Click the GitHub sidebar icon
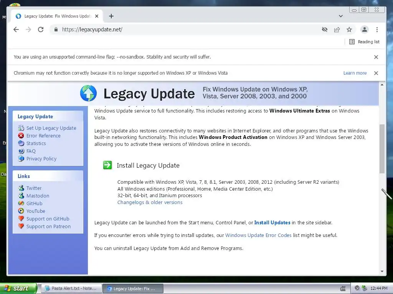 coord(21,203)
